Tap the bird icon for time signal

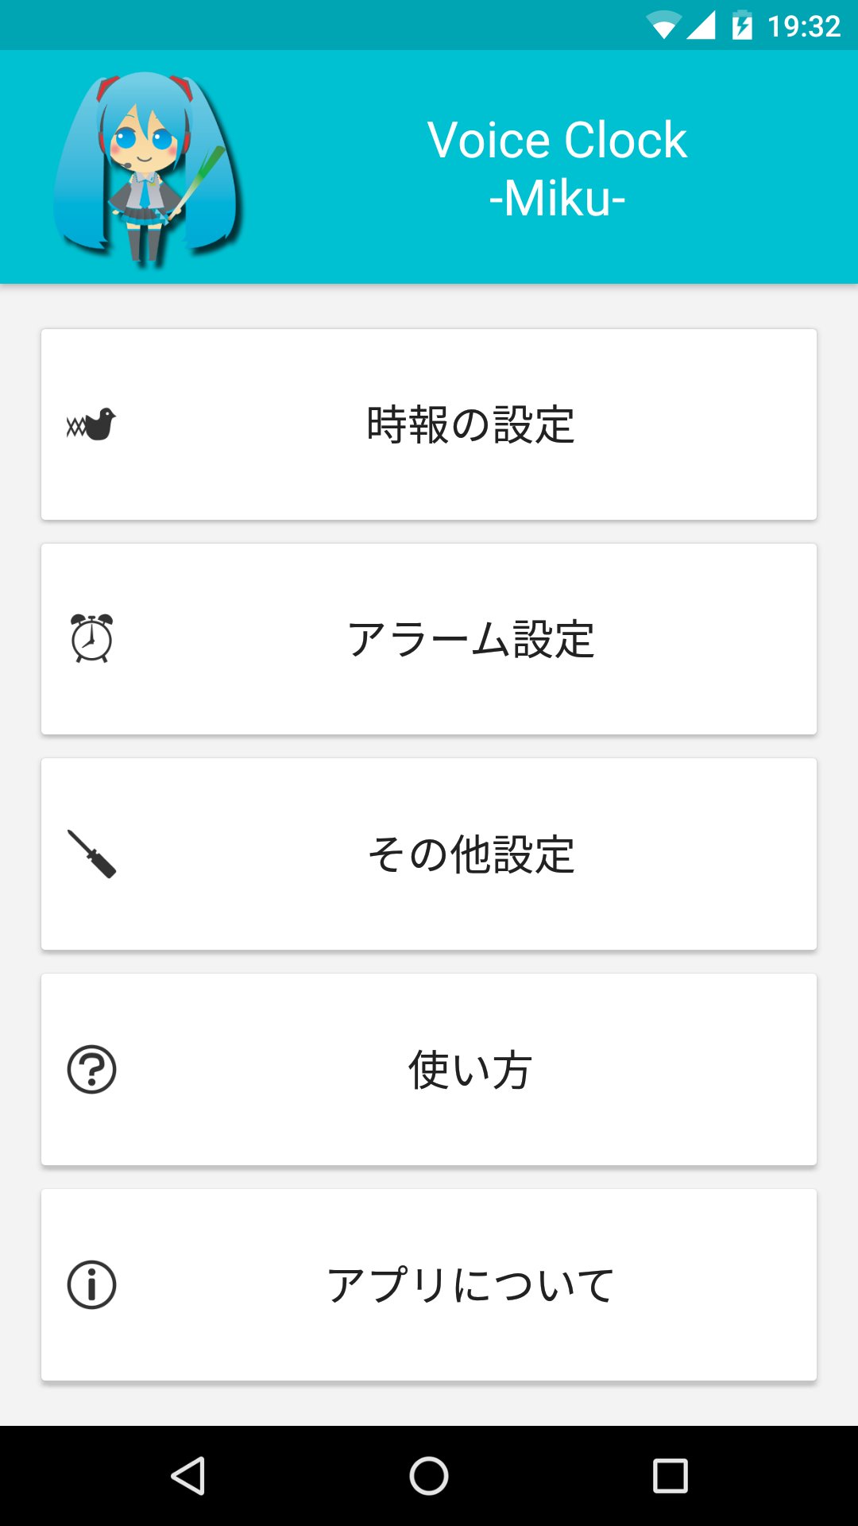[x=91, y=424]
